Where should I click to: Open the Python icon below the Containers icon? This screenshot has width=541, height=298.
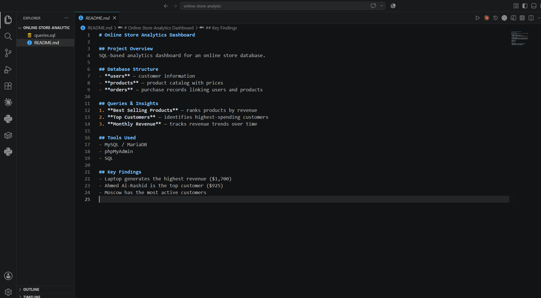click(x=8, y=152)
